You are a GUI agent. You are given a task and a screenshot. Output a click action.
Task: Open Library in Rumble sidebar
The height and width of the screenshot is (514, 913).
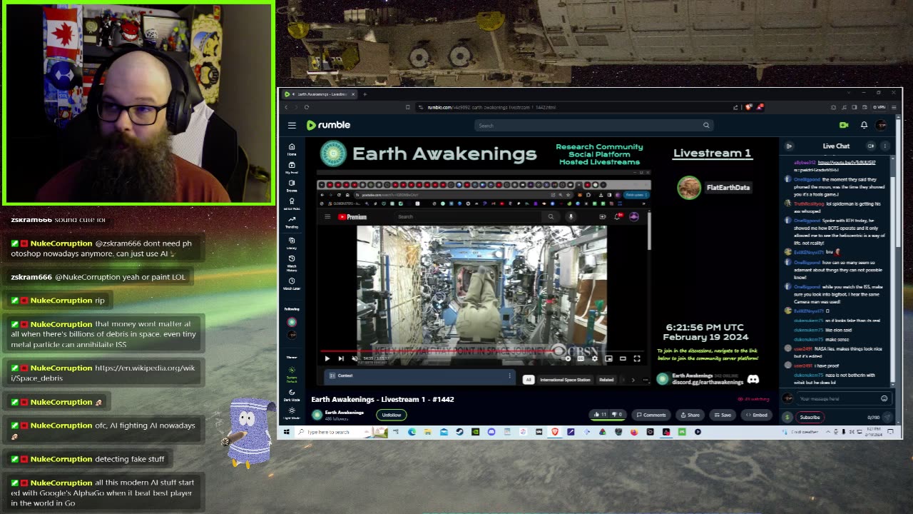point(292,243)
